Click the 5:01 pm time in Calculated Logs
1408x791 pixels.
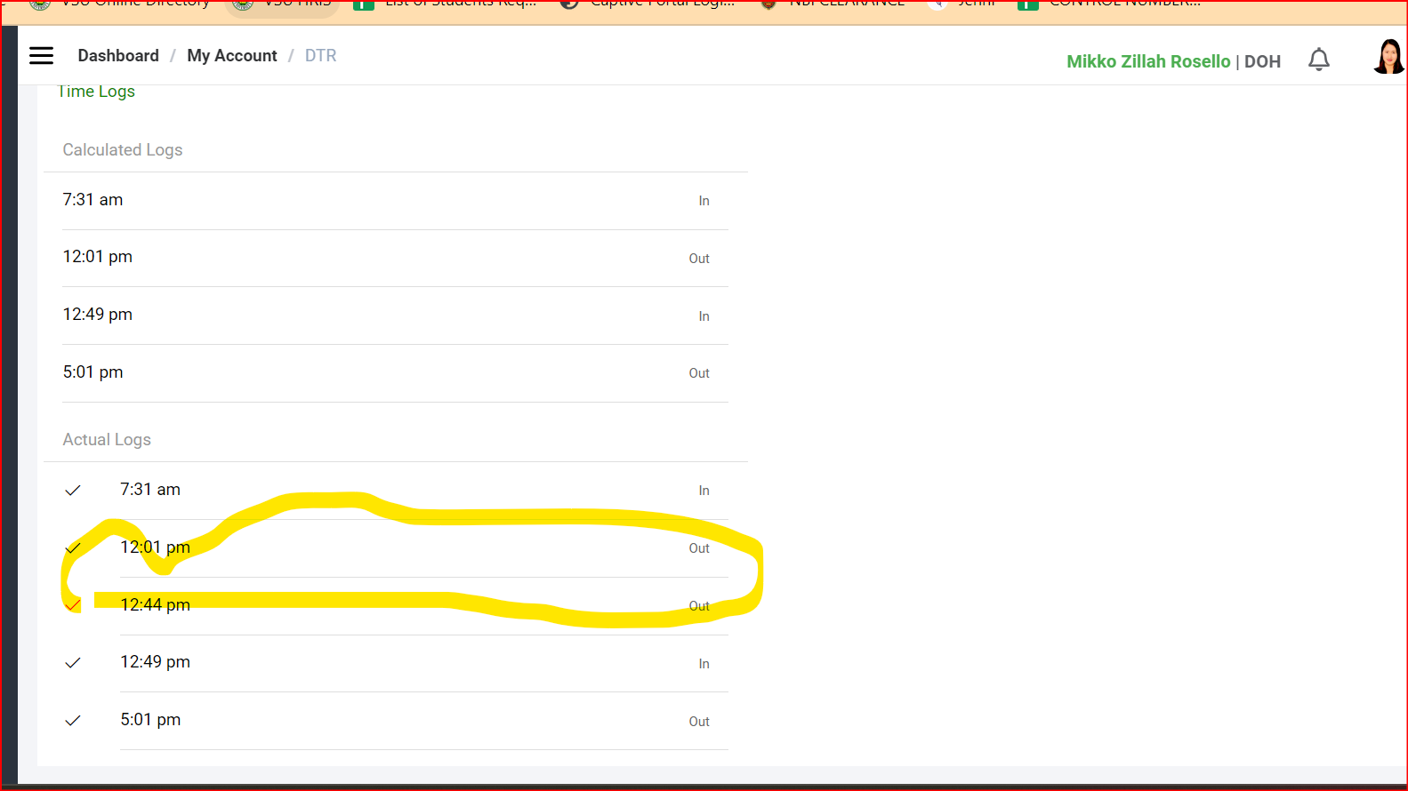(x=93, y=372)
